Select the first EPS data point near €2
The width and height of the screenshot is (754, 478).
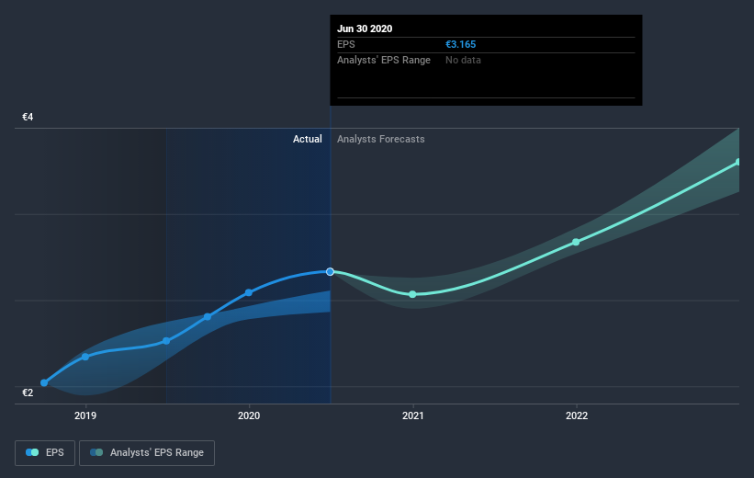[x=44, y=382]
